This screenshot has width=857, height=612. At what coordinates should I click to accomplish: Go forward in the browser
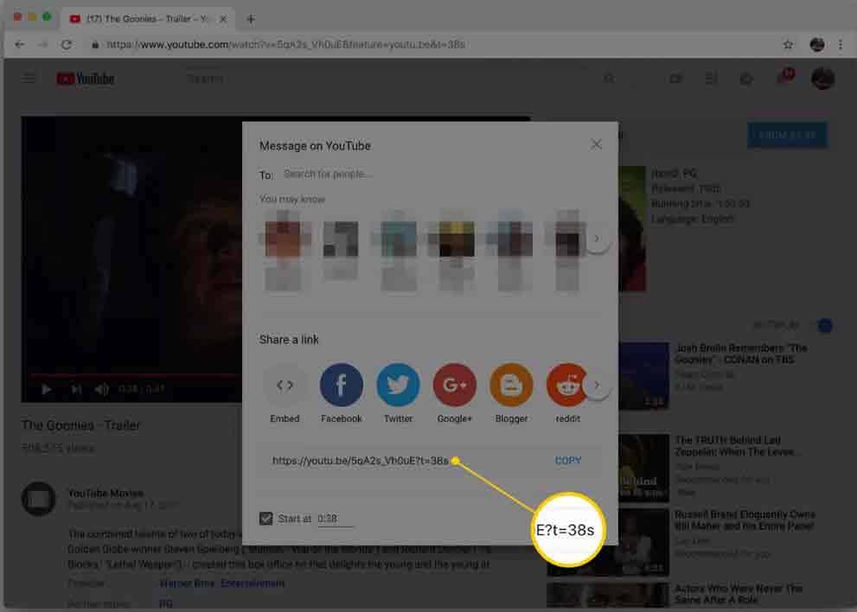pos(42,44)
